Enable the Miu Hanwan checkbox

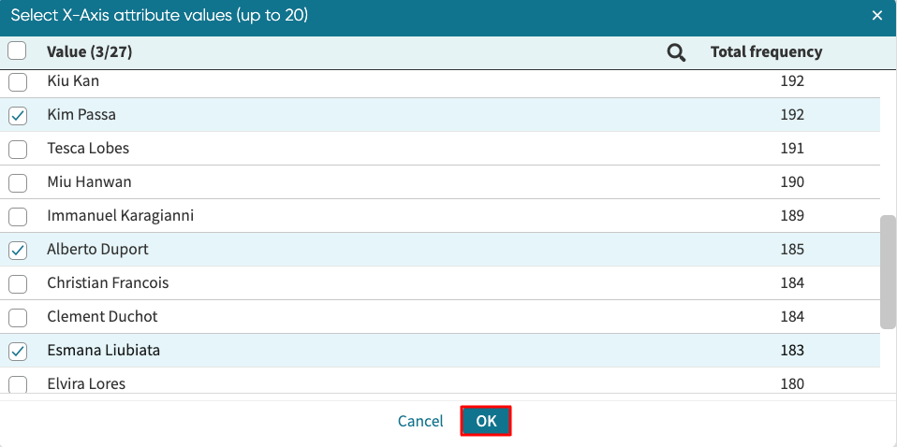(x=17, y=182)
